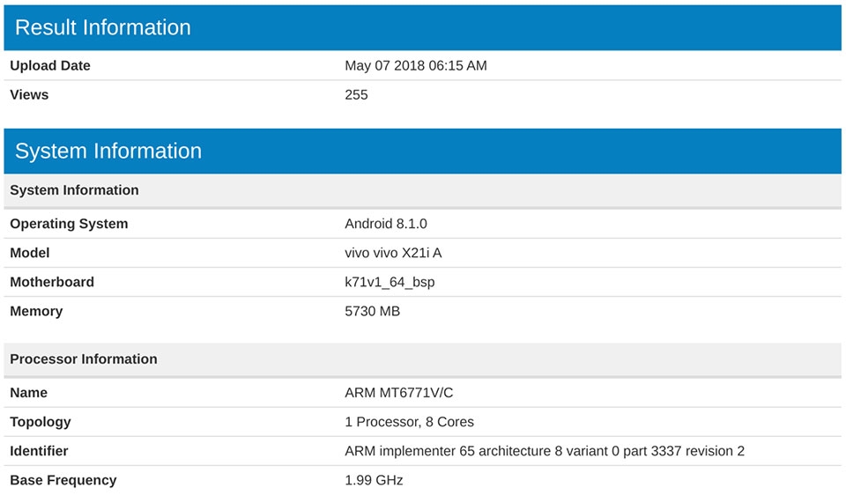Click the Model label
Screen dimensions: 846x503
click(x=30, y=253)
